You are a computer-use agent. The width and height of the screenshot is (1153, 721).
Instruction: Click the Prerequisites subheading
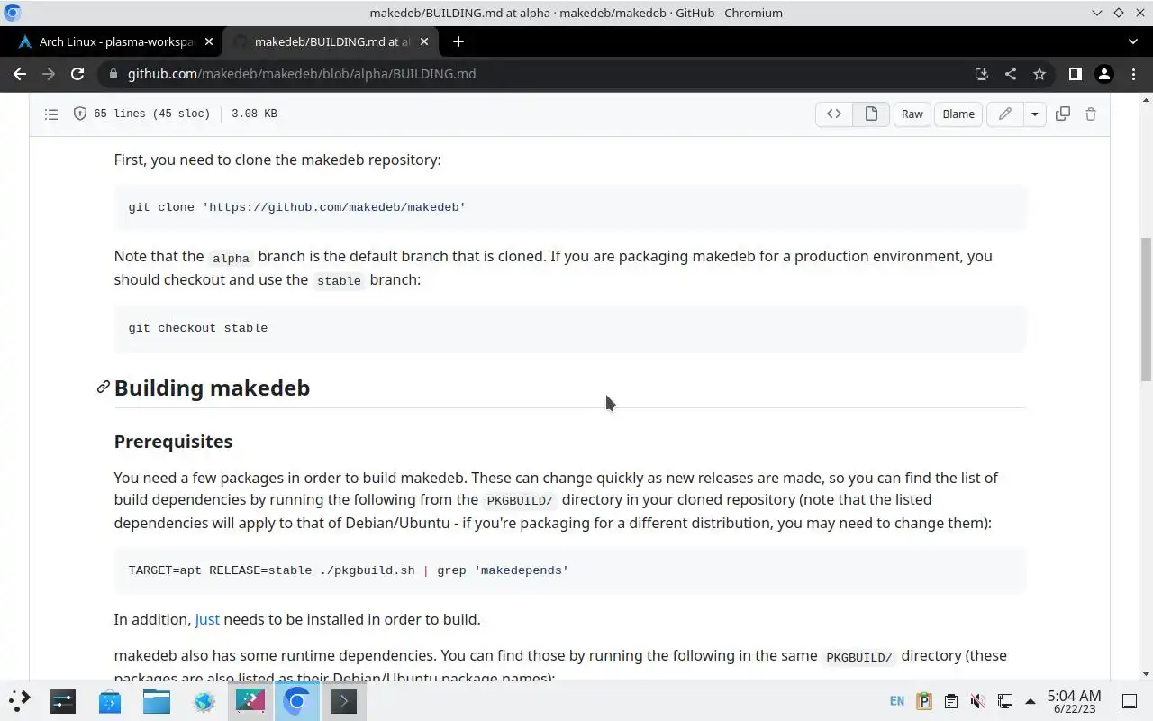(173, 442)
